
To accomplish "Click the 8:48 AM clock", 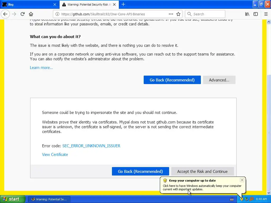I will (261, 199).
